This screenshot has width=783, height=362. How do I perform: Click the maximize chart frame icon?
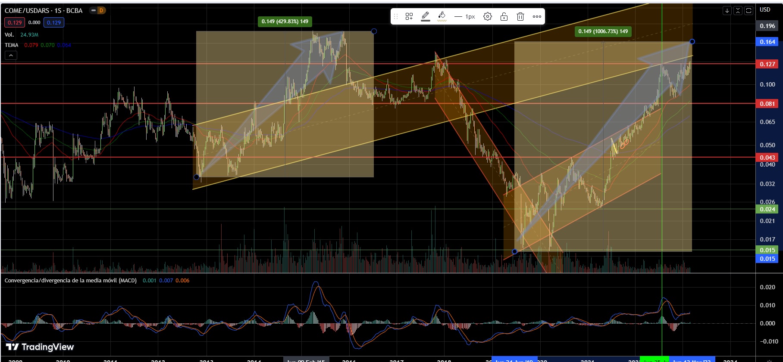[x=749, y=10]
